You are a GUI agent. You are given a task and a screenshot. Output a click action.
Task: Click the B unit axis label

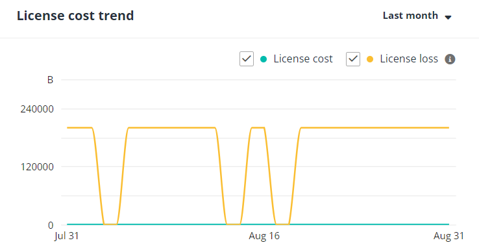(50, 80)
